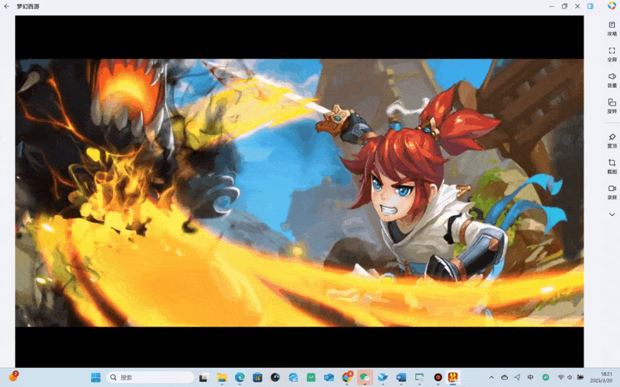Switch the 中 input method indicator
This screenshot has height=387, width=620.
[x=530, y=377]
